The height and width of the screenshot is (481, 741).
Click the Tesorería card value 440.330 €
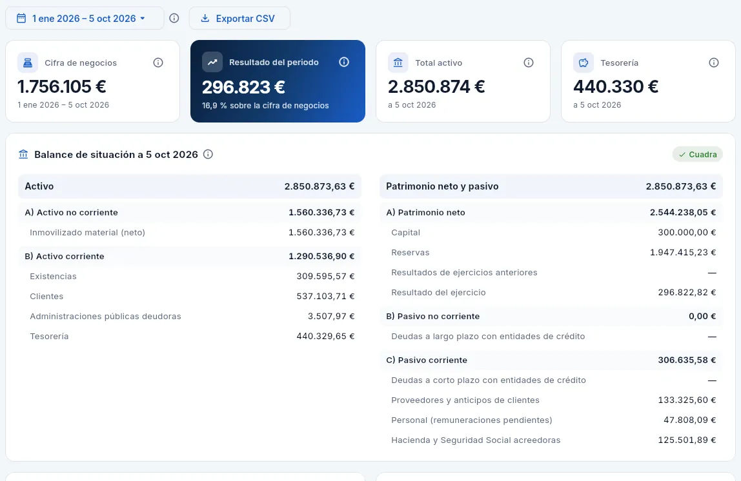click(x=616, y=87)
